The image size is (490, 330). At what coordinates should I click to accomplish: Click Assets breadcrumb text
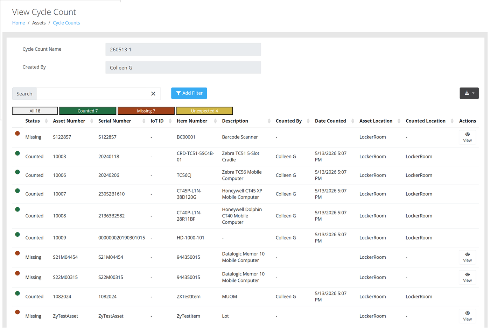(39, 23)
